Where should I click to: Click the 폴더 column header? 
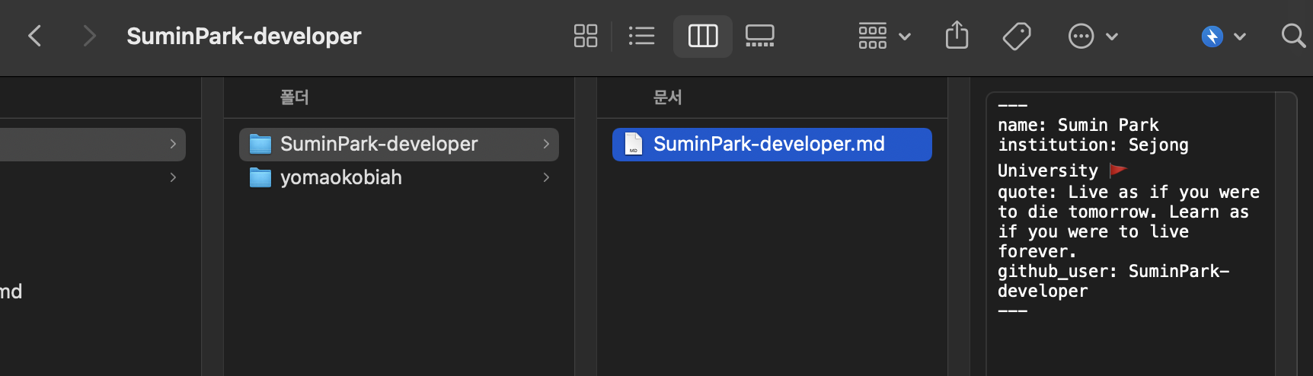295,97
